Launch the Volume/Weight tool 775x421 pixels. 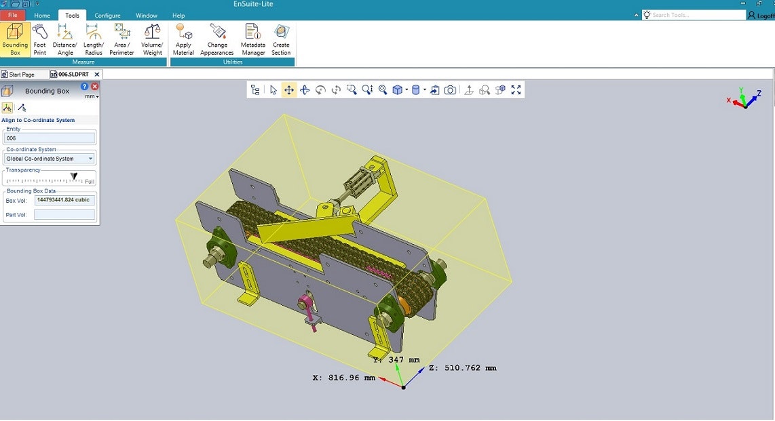[x=152, y=39]
